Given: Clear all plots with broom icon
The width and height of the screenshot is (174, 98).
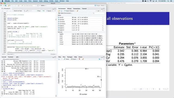Looking at the screenshot, I should tap(83, 59).
